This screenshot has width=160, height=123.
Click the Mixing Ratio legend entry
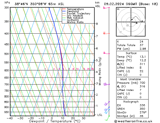pos(75,22)
